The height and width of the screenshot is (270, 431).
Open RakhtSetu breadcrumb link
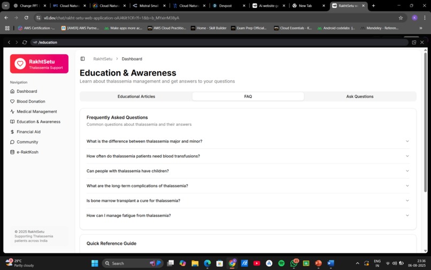pos(103,59)
